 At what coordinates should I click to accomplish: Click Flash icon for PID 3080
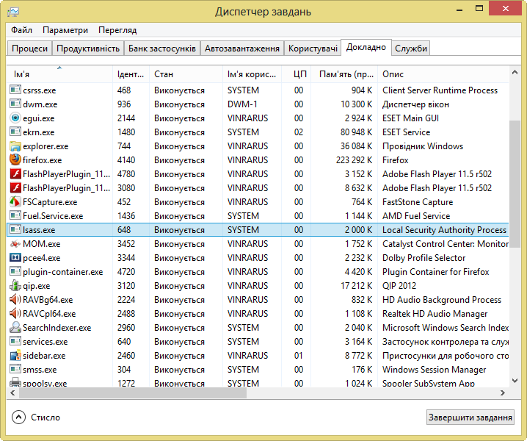[15, 187]
